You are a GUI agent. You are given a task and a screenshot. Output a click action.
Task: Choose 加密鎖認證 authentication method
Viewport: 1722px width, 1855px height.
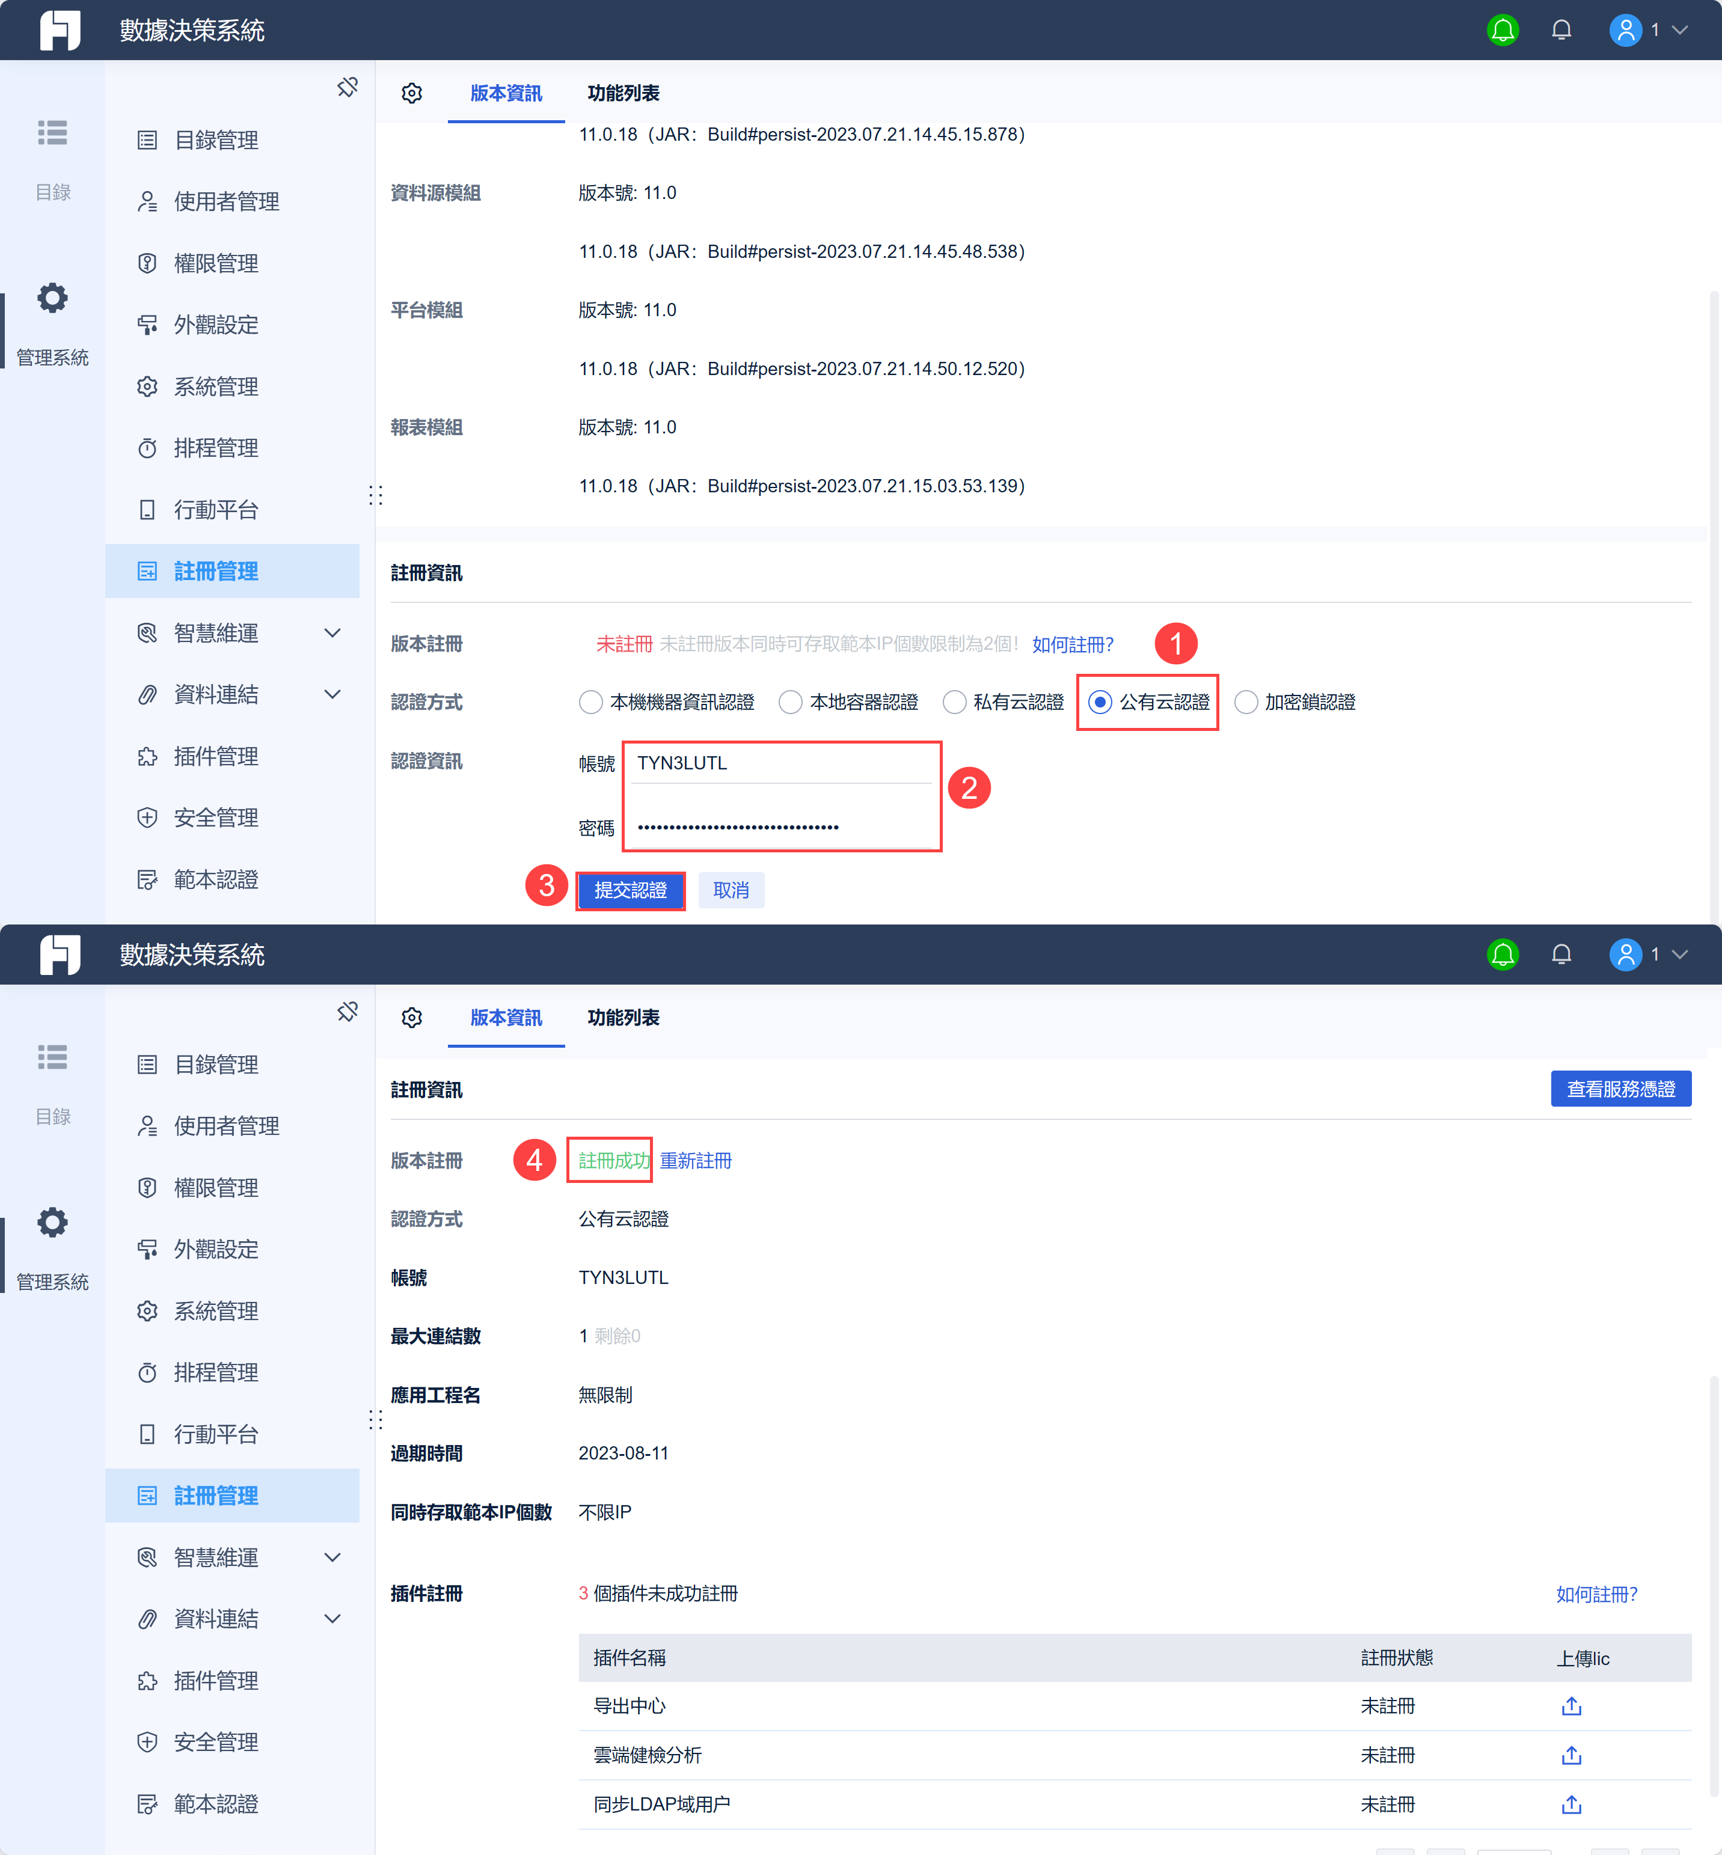[1246, 703]
